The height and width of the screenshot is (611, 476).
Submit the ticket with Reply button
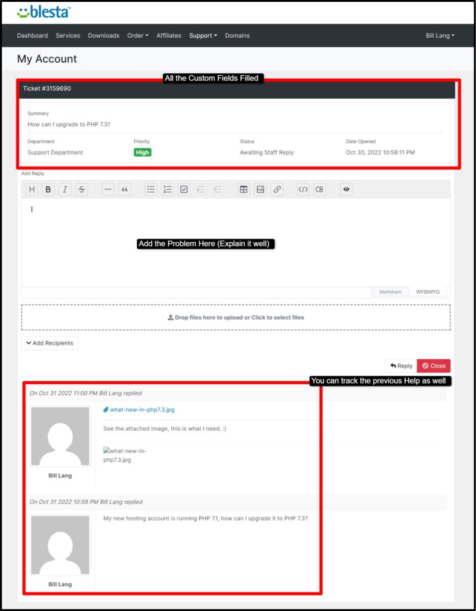[x=401, y=366]
